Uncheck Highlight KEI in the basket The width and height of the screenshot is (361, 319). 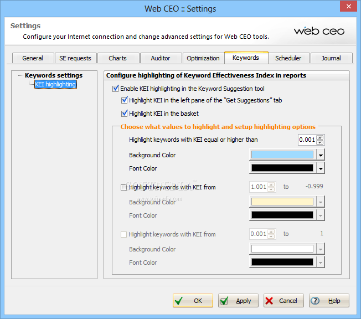point(125,114)
